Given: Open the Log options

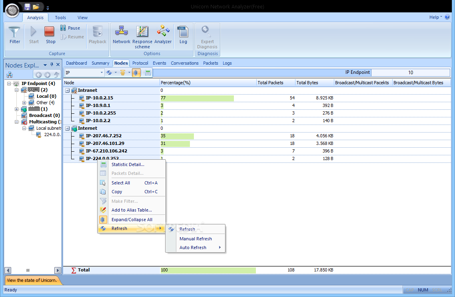Looking at the screenshot, I should tap(183, 35).
